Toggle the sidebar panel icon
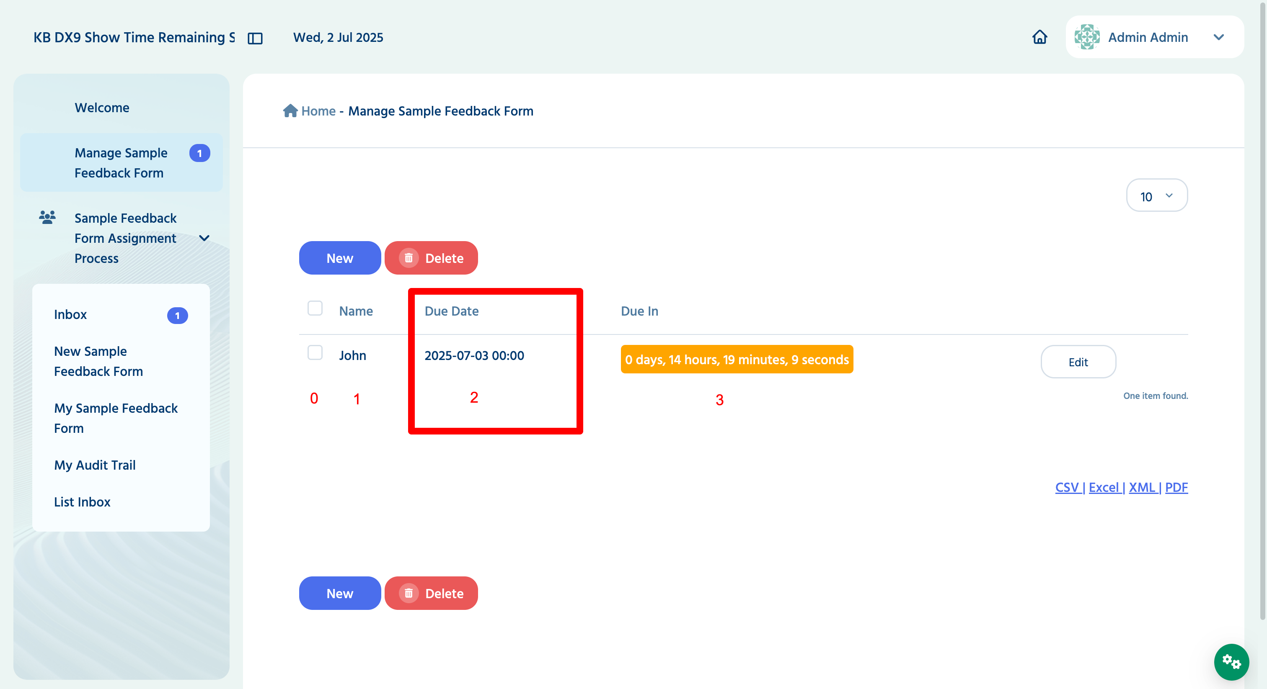This screenshot has height=689, width=1267. 255,38
